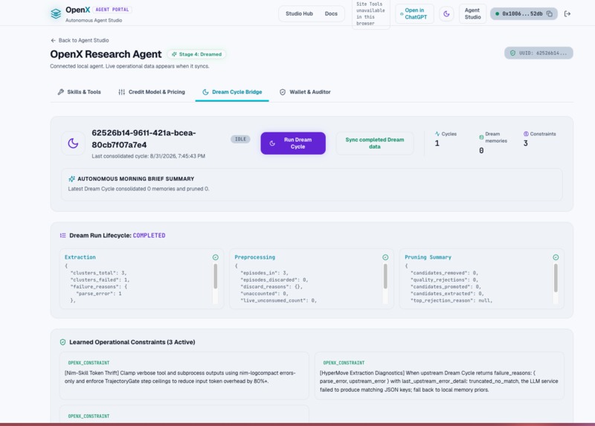Click the wallet address 0x1006...52db pill
The width and height of the screenshot is (595, 426).
click(x=524, y=13)
